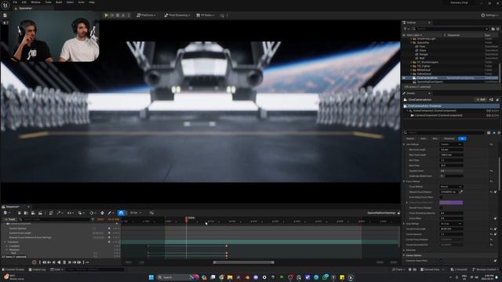
Task: Click the Sequencer track filter funnel icon
Action: [x=93, y=219]
